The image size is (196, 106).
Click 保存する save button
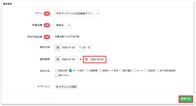(186, 99)
